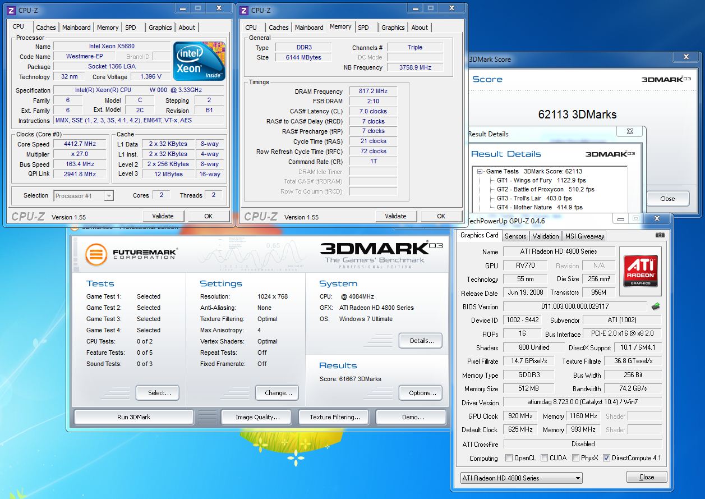This screenshot has height=499, width=705.
Task: Click the Intel Xeon inside logo
Action: [199, 61]
